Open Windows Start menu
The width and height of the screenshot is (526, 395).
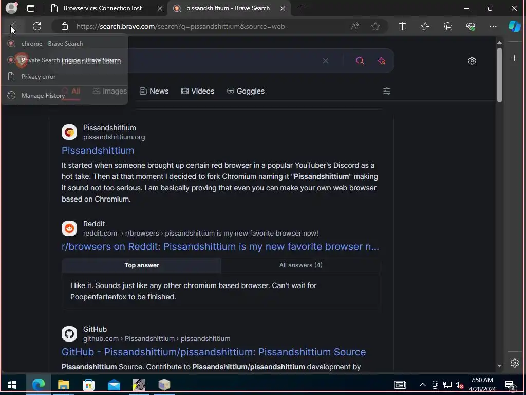pyautogui.click(x=12, y=385)
